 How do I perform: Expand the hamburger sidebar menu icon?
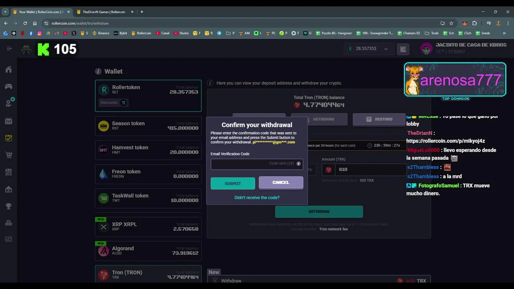tap(9, 49)
